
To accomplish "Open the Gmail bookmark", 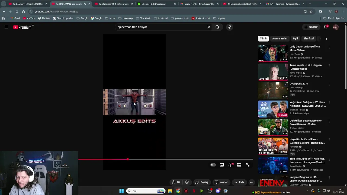I will [x=15, y=18].
